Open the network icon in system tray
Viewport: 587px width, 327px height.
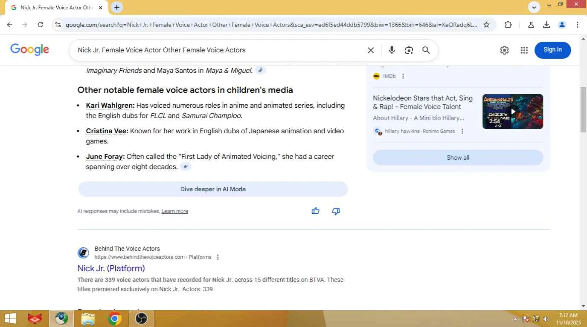coord(536,319)
